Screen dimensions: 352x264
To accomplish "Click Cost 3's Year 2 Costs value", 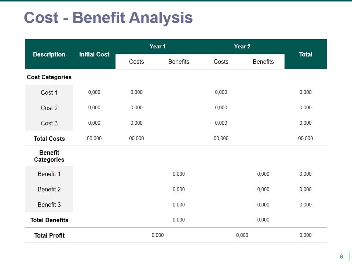I will 221,123.
